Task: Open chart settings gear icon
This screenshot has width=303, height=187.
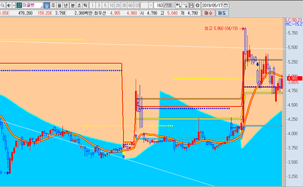Action: pos(197,6)
